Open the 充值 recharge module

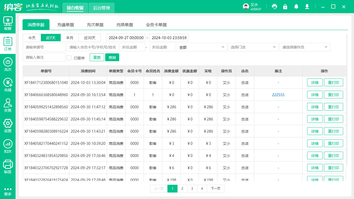pyautogui.click(x=8, y=84)
